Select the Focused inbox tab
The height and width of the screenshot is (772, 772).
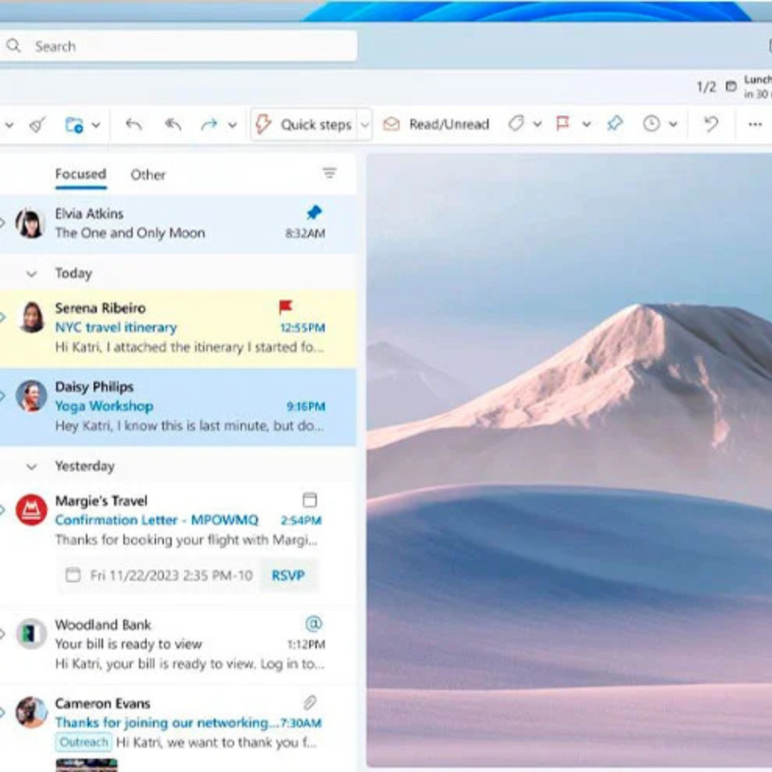pos(80,174)
